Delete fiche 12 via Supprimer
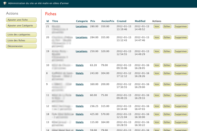Viewport: 197px width, 131px height. [181, 106]
